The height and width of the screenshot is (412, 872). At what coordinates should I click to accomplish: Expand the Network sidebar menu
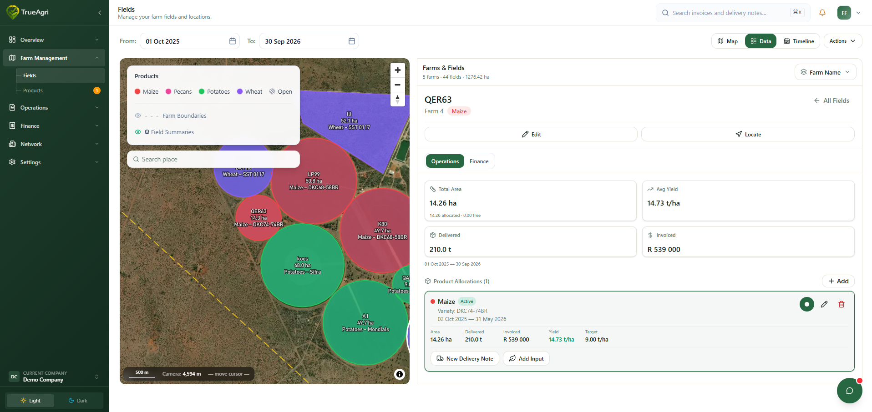(54, 144)
